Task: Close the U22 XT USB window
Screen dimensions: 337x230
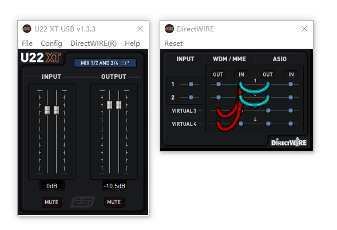Action: [x=140, y=29]
